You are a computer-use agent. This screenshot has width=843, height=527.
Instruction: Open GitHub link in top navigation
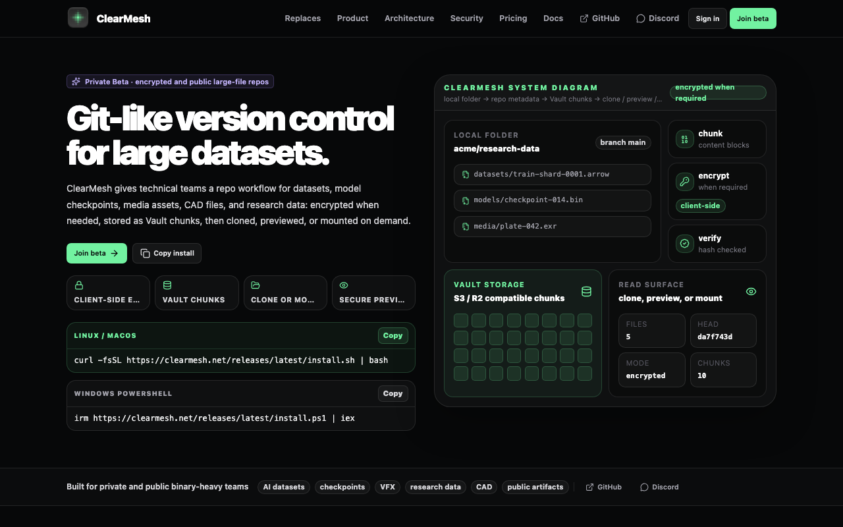(599, 18)
